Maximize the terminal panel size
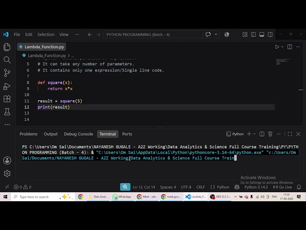The height and width of the screenshot is (230, 306). (x=290, y=134)
